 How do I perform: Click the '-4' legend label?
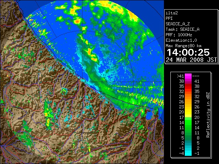tap(181, 153)
